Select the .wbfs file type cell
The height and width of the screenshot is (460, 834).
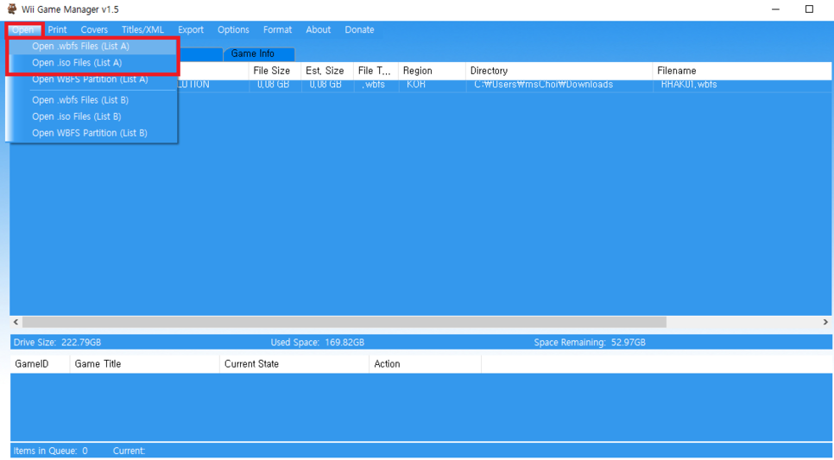376,85
